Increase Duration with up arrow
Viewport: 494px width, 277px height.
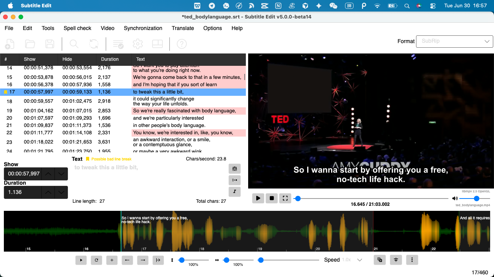(48, 192)
